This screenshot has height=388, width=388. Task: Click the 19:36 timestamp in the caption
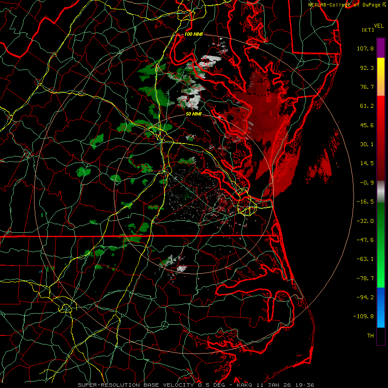click(306, 385)
